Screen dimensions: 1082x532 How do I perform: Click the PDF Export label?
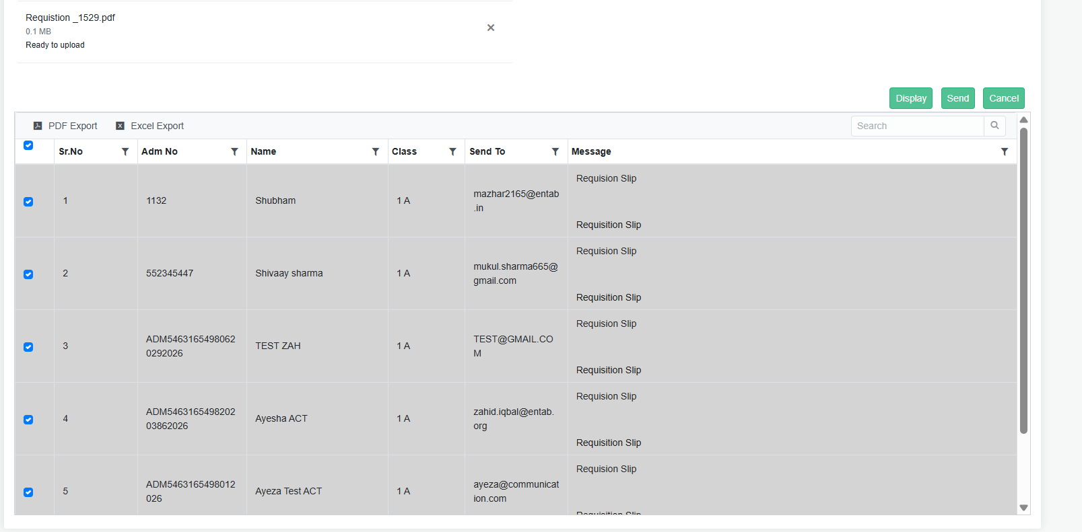(x=73, y=126)
